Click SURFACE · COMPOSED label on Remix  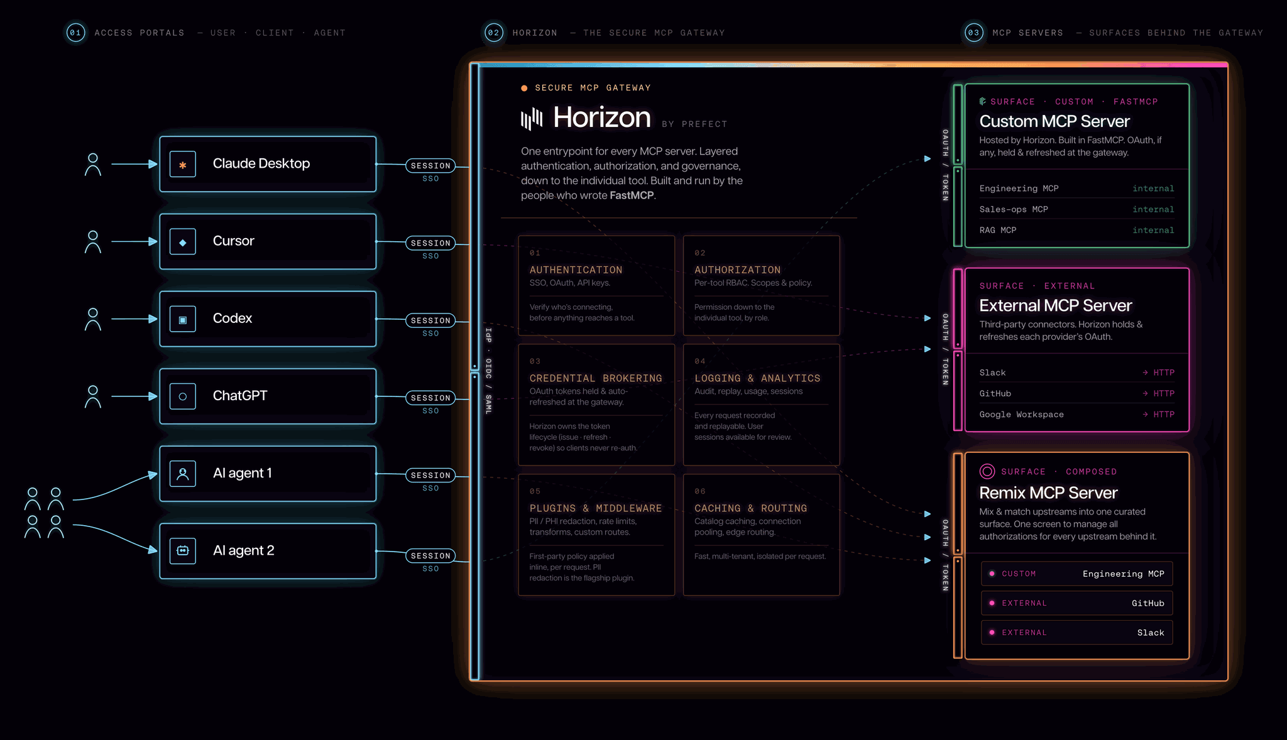click(x=1059, y=472)
